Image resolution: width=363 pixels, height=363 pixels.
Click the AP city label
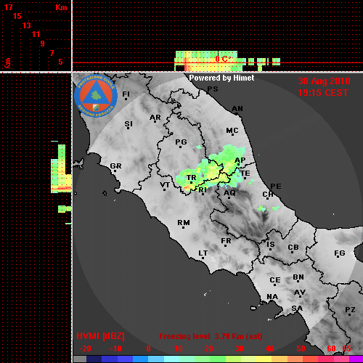(240, 160)
